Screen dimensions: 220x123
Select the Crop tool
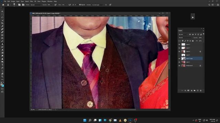[2, 23]
